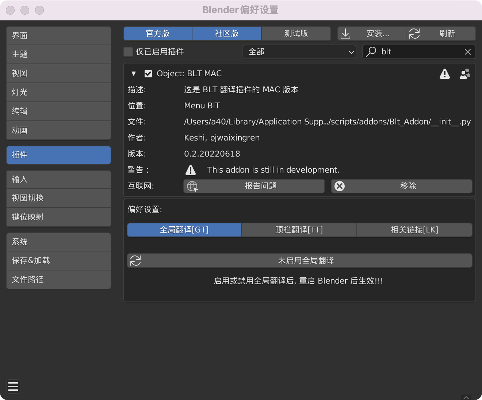This screenshot has width=482, height=400.
Task: Expand the small arrow at window bottom right
Action: [x=466, y=397]
